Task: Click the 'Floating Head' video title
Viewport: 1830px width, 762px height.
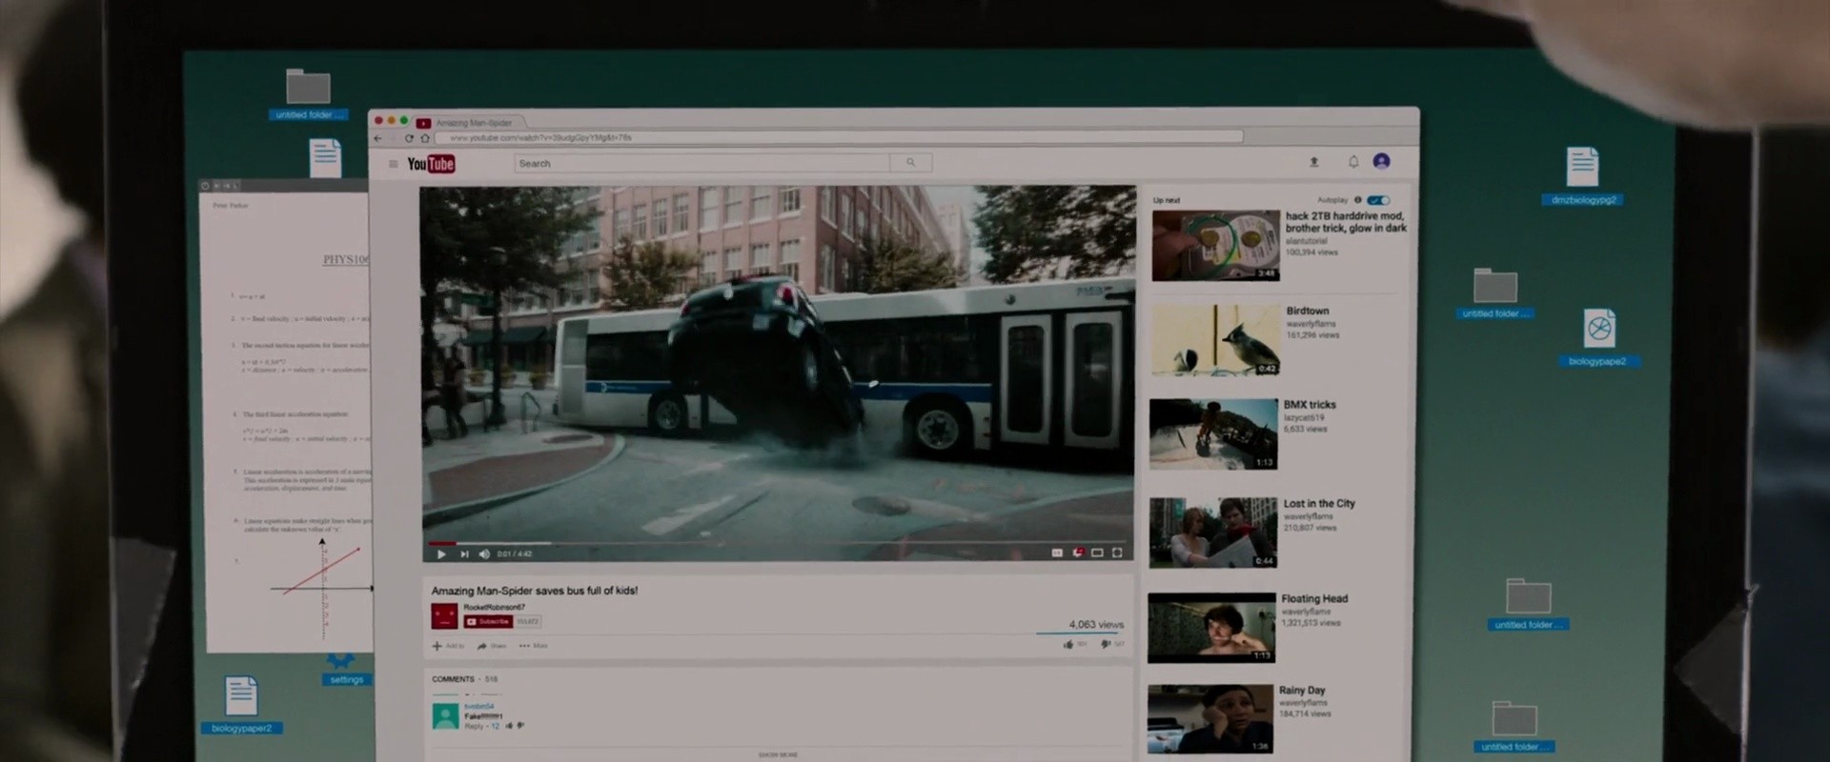Action: pyautogui.click(x=1314, y=598)
